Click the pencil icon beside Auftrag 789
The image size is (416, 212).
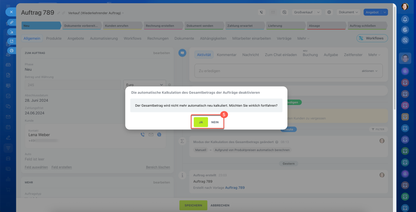click(59, 13)
